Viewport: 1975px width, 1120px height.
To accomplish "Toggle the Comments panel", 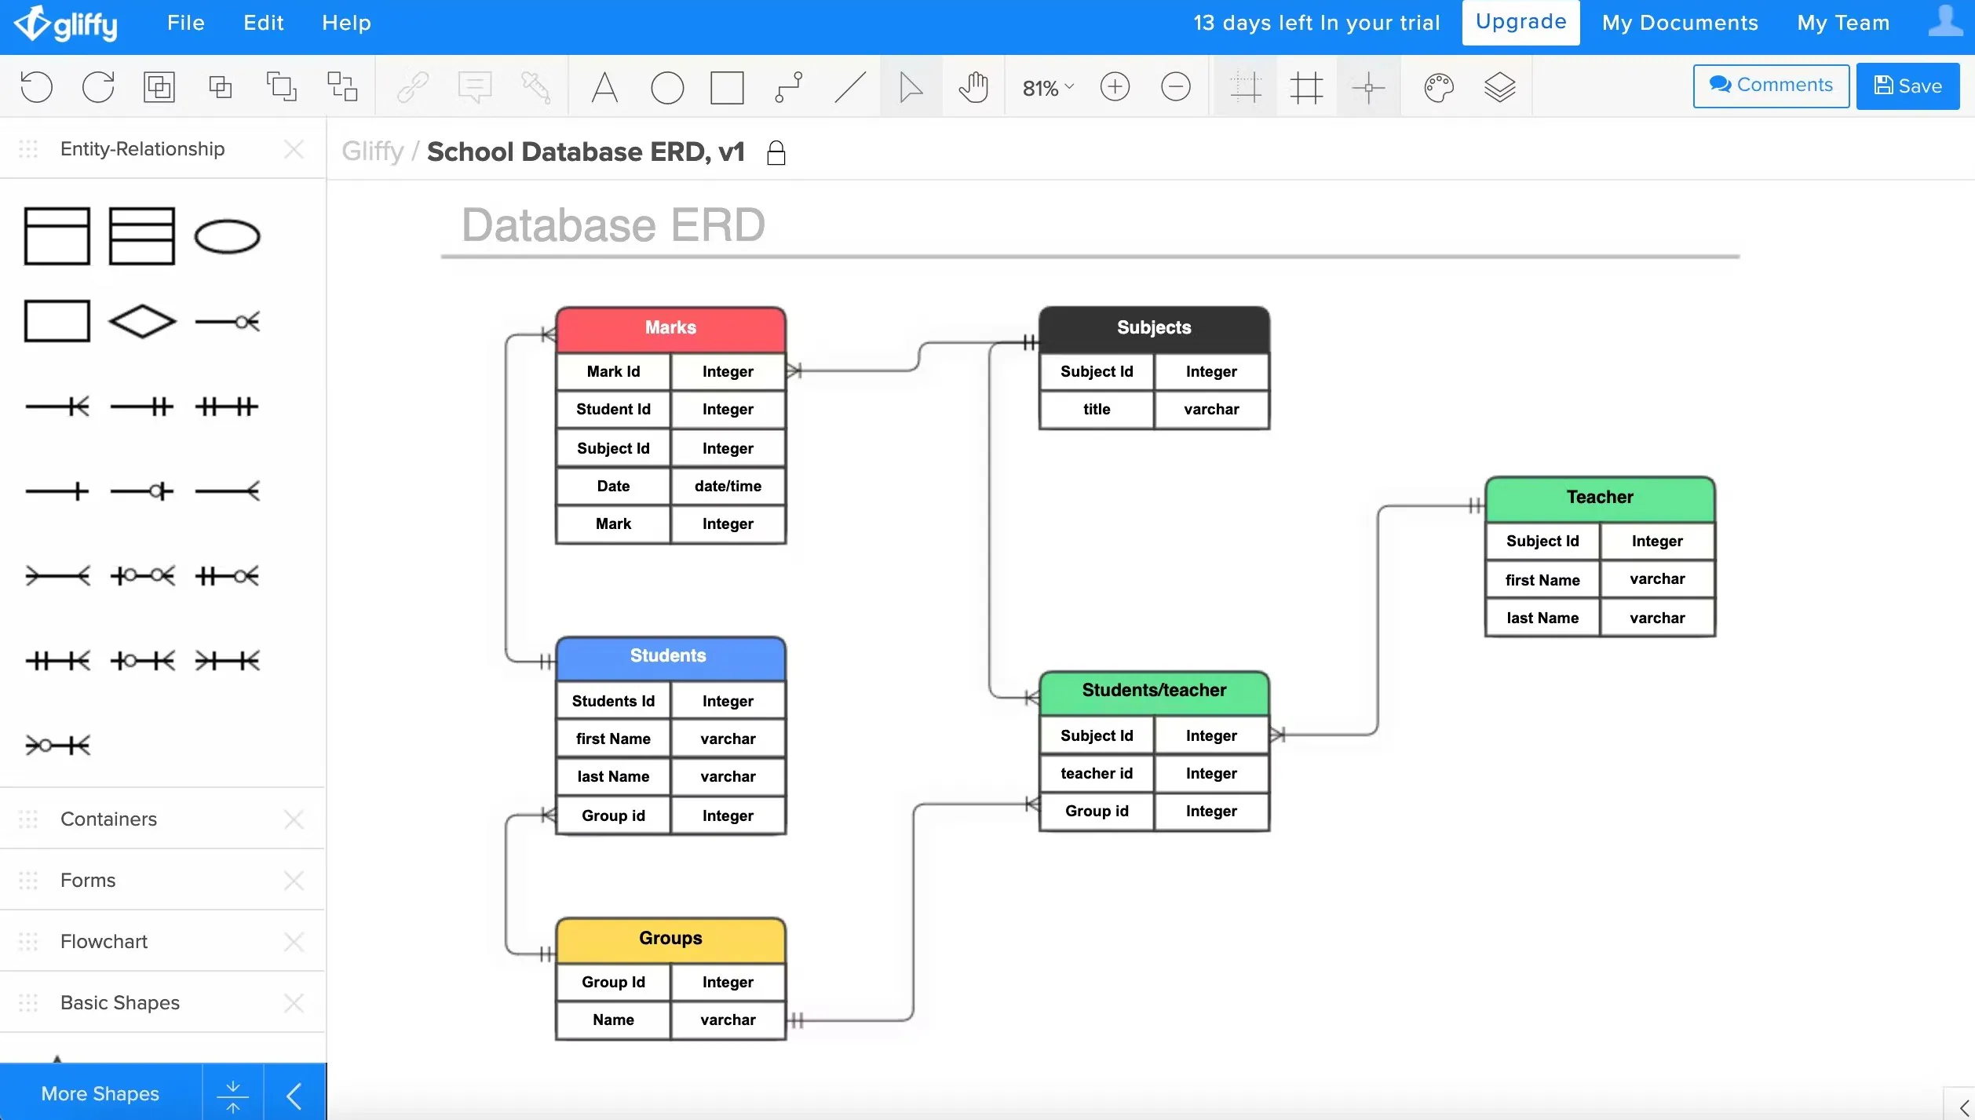I will click(x=1772, y=84).
